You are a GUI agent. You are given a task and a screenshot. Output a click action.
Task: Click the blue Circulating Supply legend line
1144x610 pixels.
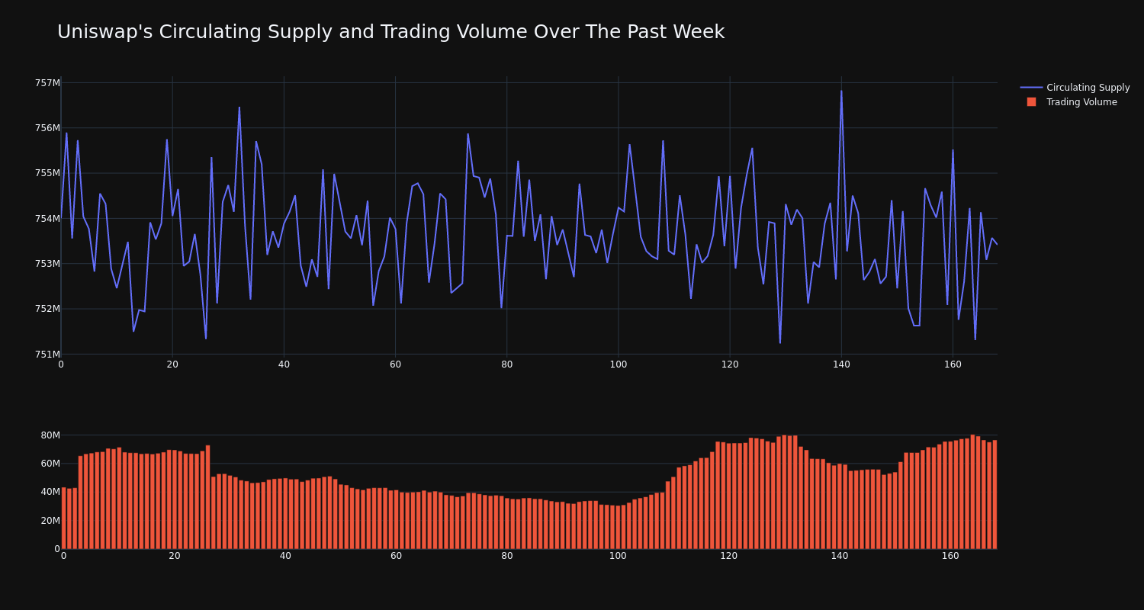(1031, 88)
